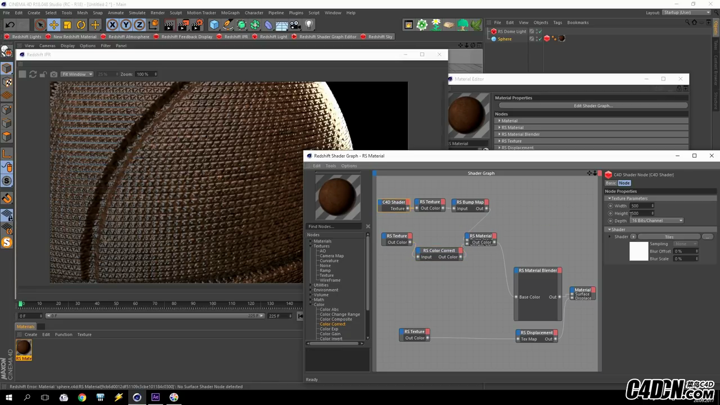Click the Deformer bend icon
The width and height of the screenshot is (720, 405).
coord(268,25)
